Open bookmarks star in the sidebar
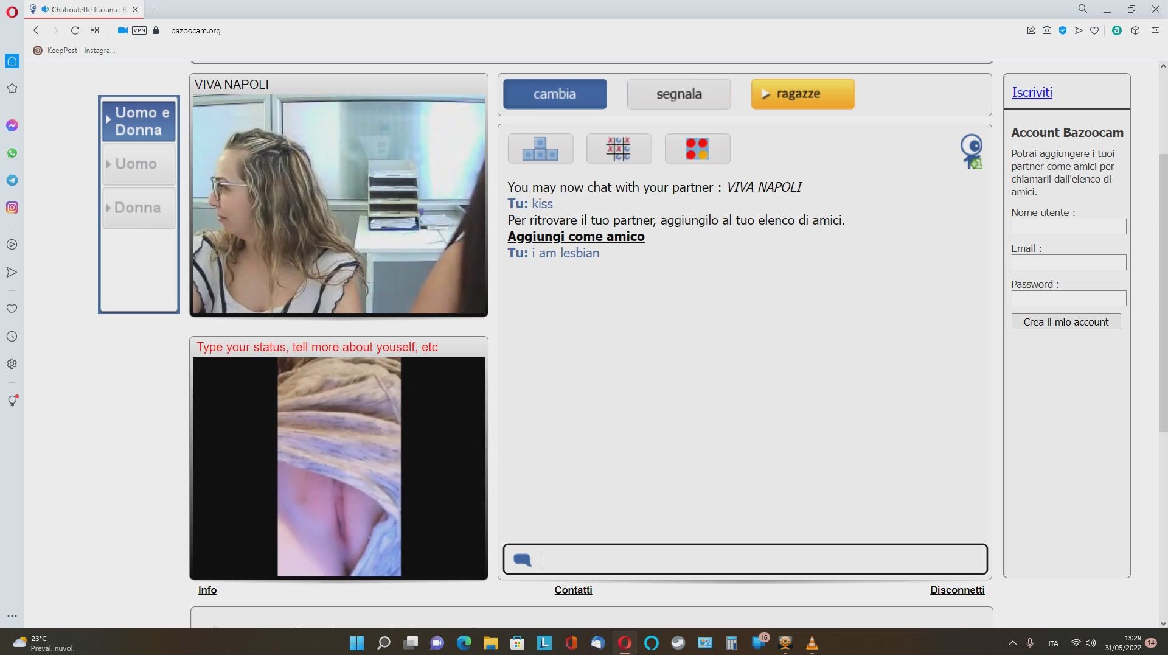1168x655 pixels. point(12,88)
